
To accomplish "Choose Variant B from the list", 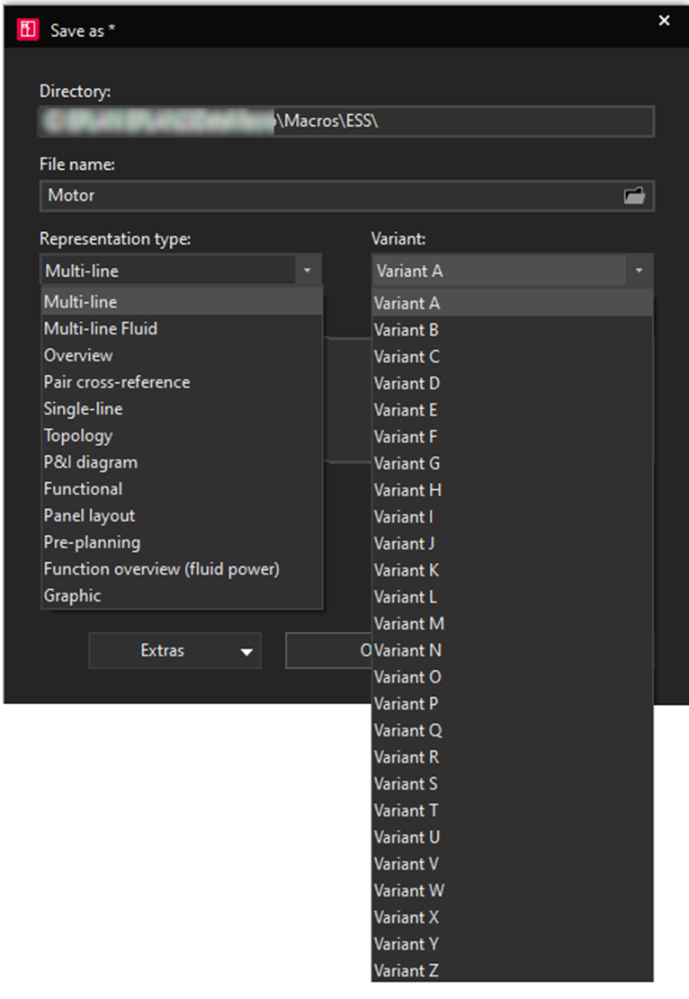I will coord(407,330).
